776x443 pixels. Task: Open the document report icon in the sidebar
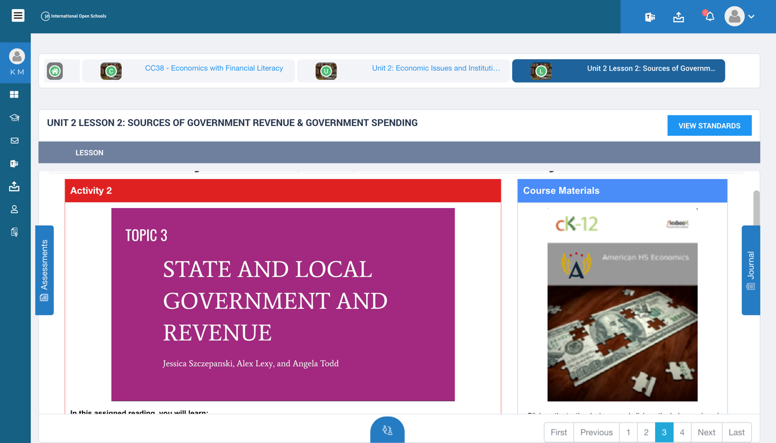[x=15, y=232]
